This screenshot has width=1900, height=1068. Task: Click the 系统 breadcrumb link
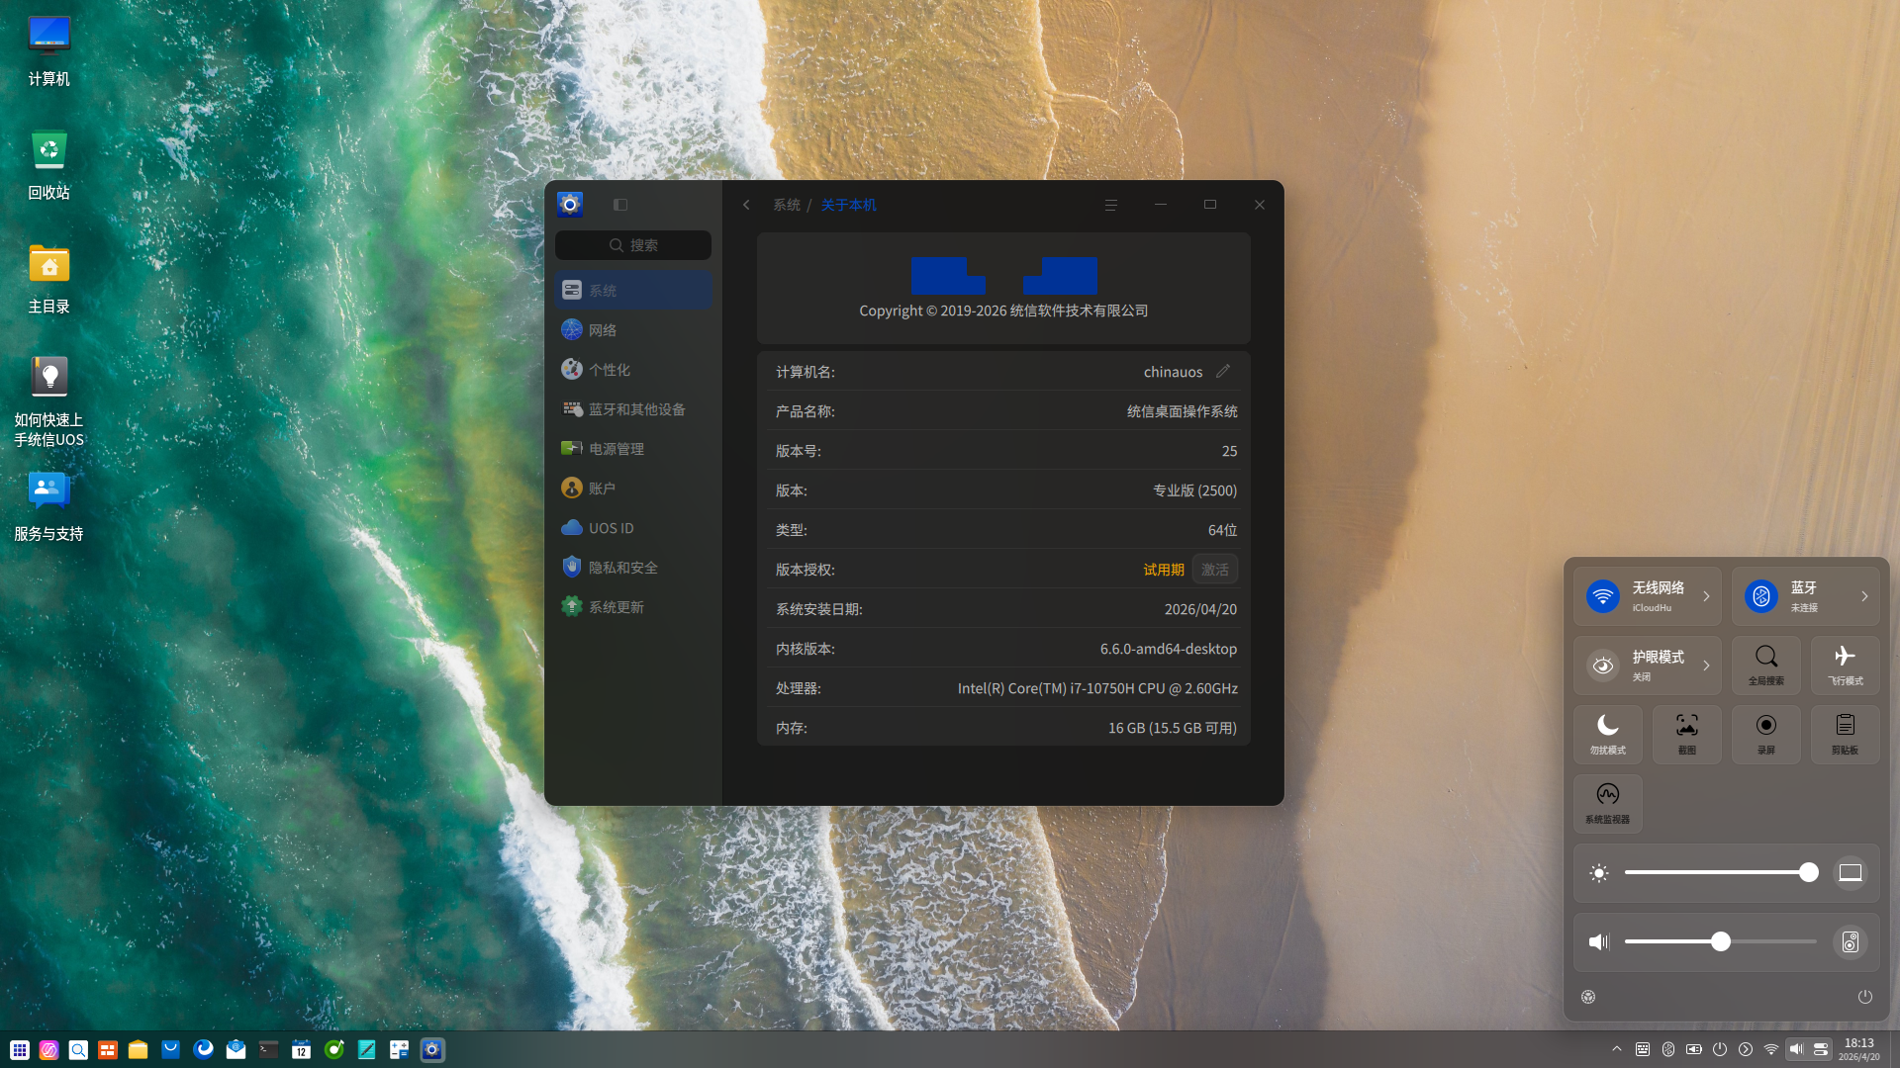tap(787, 205)
